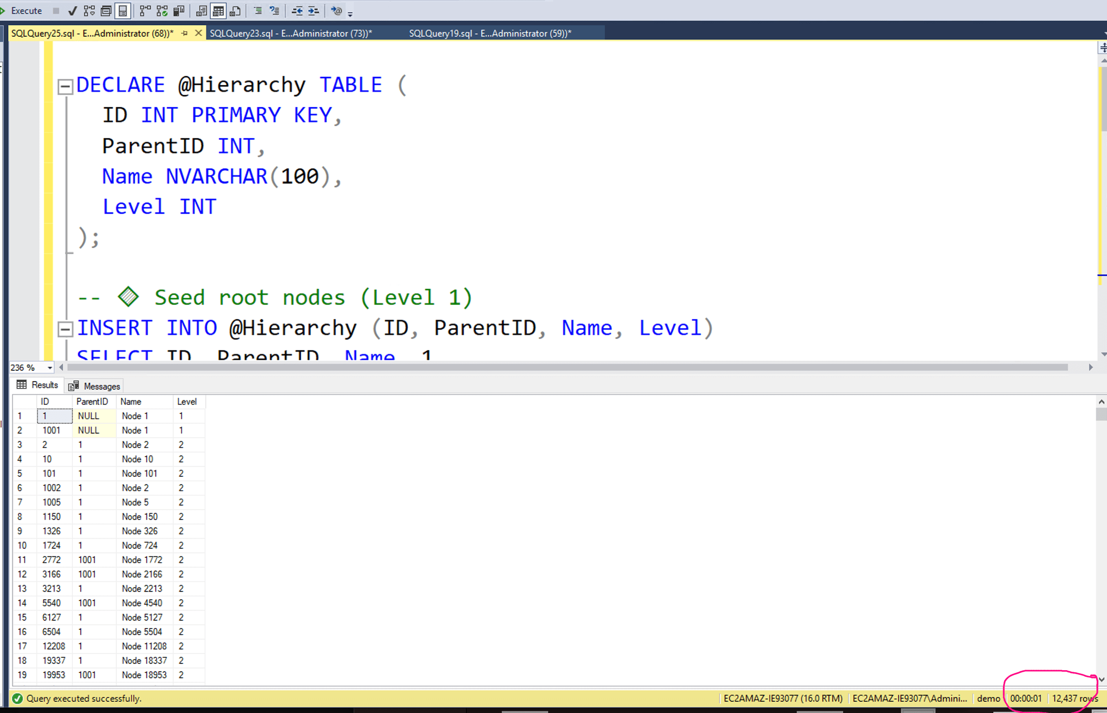Image resolution: width=1107 pixels, height=713 pixels.
Task: Select Results to File icon
Action: point(235,11)
